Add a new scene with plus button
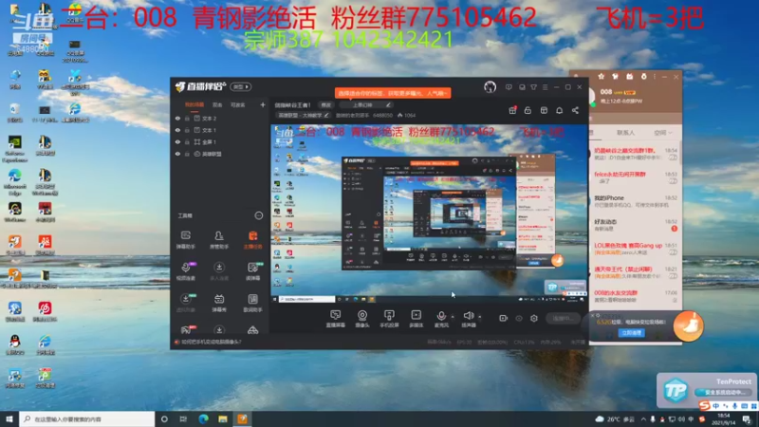Screen dimensions: 759x427 click(263, 104)
